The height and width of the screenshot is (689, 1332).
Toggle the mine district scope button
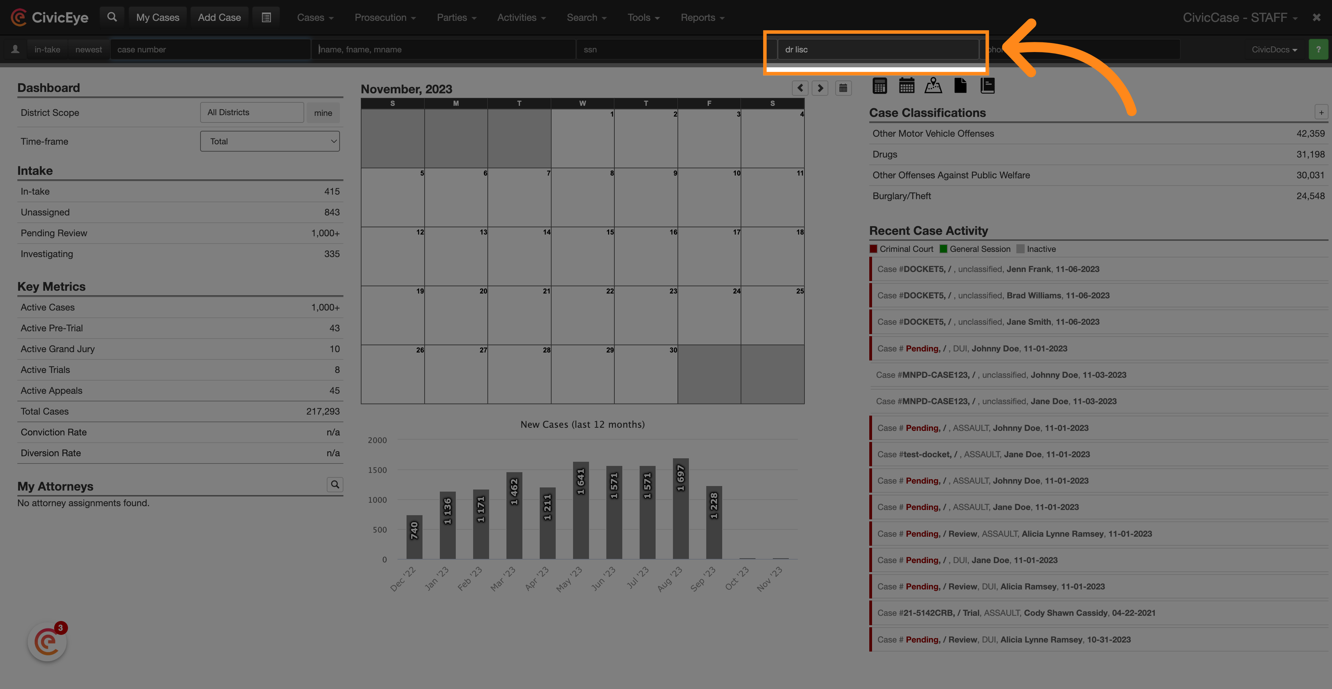pyautogui.click(x=323, y=113)
